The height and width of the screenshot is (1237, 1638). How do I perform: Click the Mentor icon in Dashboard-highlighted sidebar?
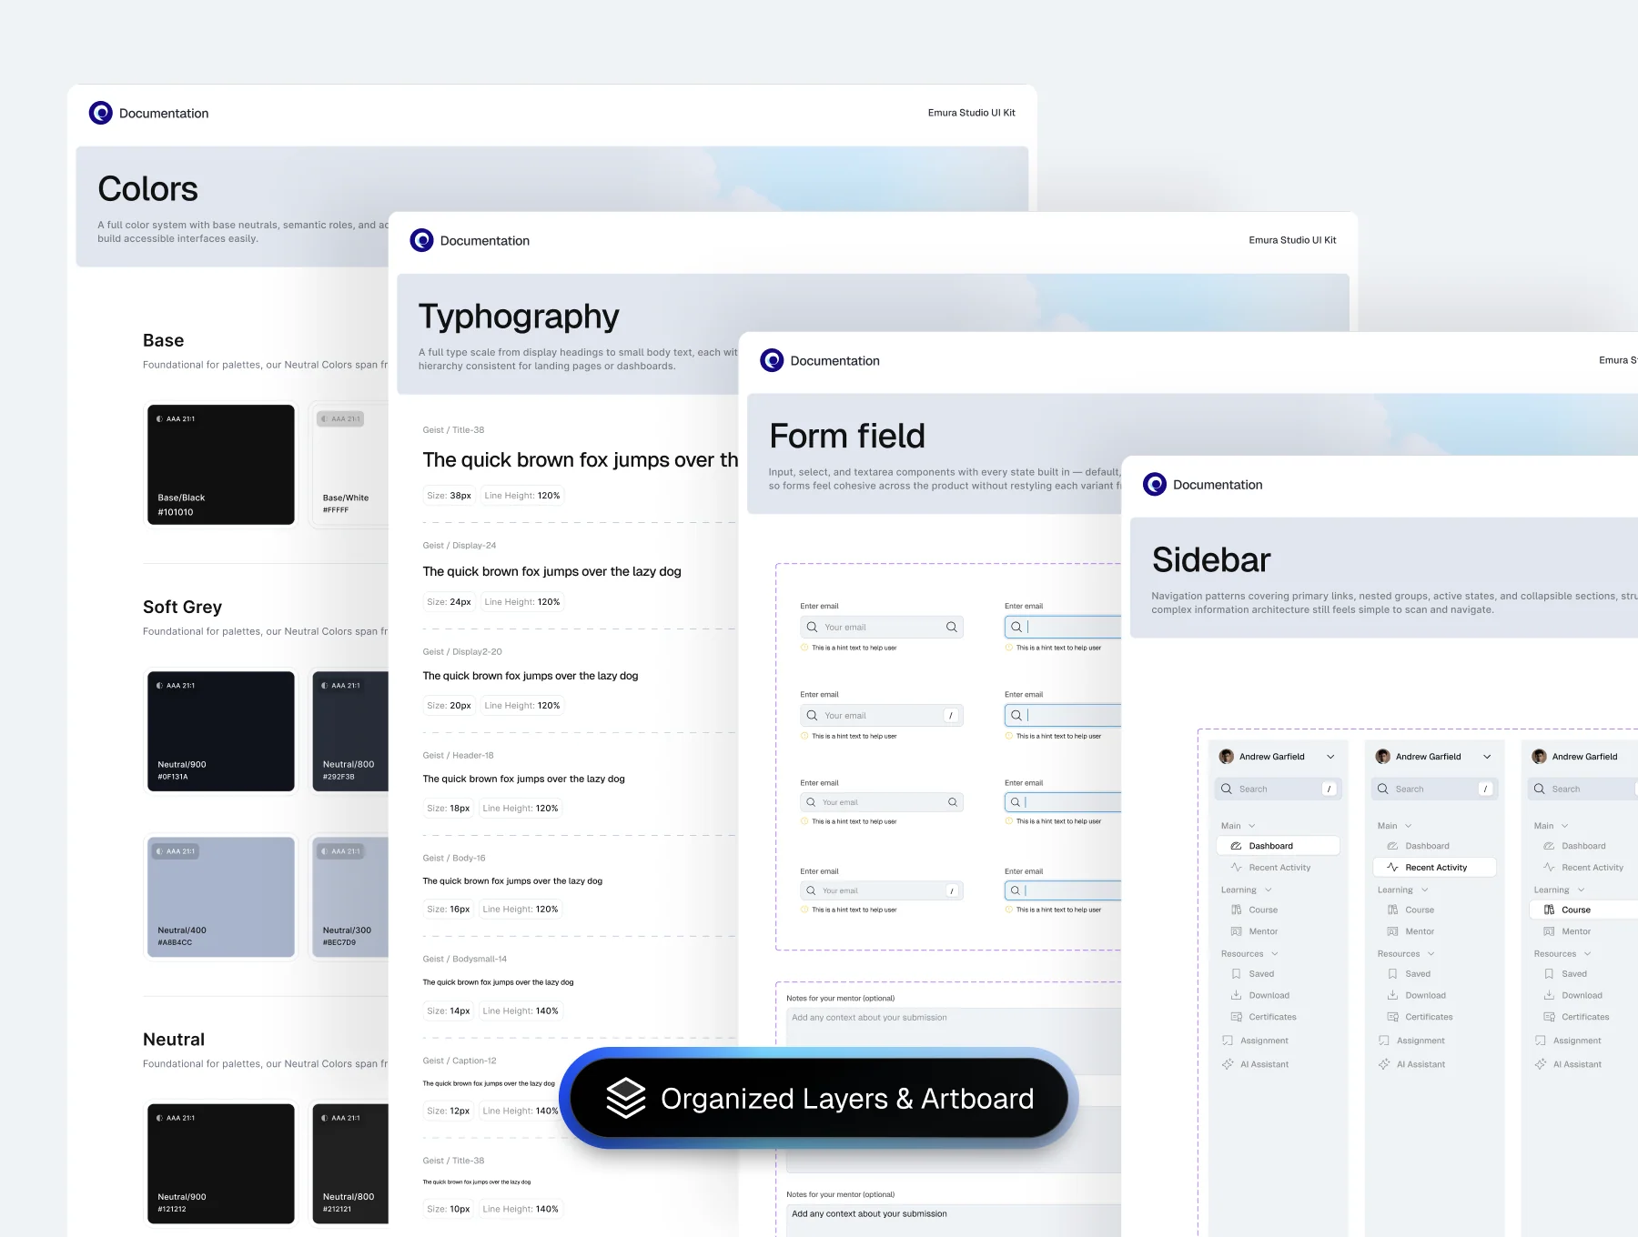[1236, 931]
